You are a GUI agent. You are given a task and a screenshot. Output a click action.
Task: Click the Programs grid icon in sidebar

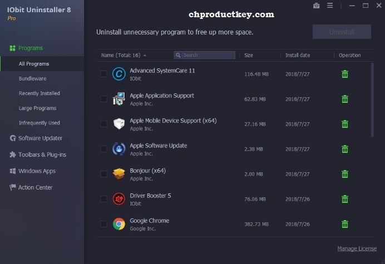13,48
